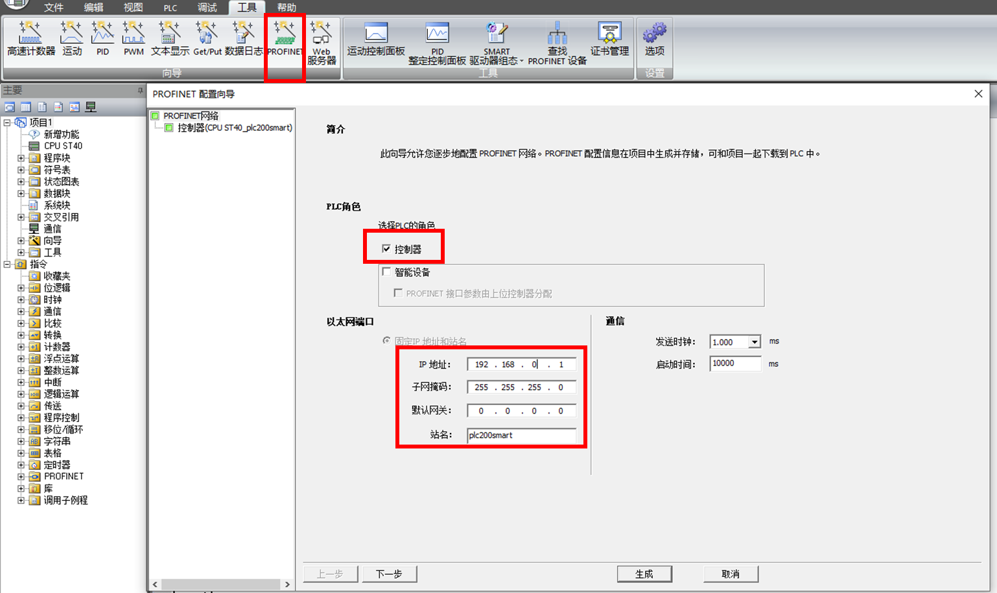Open the PLC menu
The height and width of the screenshot is (593, 997).
[x=170, y=8]
